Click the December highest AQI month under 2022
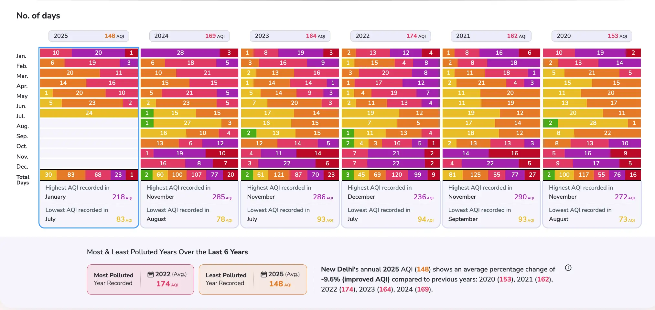655x310 pixels. (361, 197)
